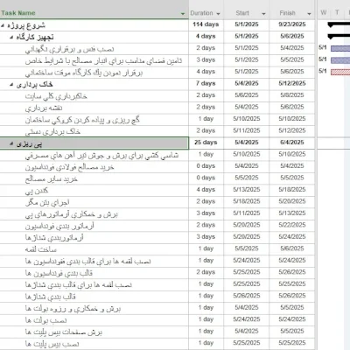Select the T day header in timescale
350x350 pixels.
click(x=337, y=12)
